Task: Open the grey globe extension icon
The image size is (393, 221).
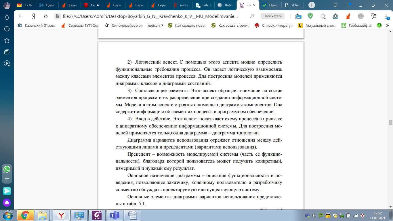Action: [361, 16]
